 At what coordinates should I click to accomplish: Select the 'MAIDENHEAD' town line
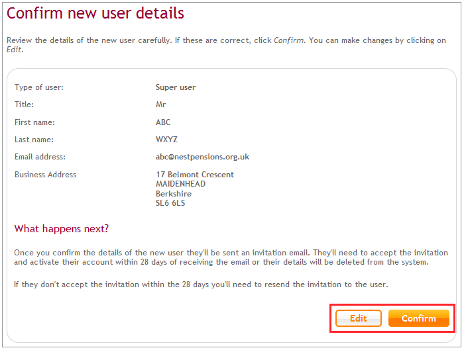[x=180, y=184]
